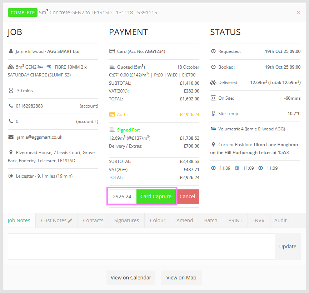The image size is (309, 293).
Task: Switch to the Contacts tab
Action: [x=93, y=220]
